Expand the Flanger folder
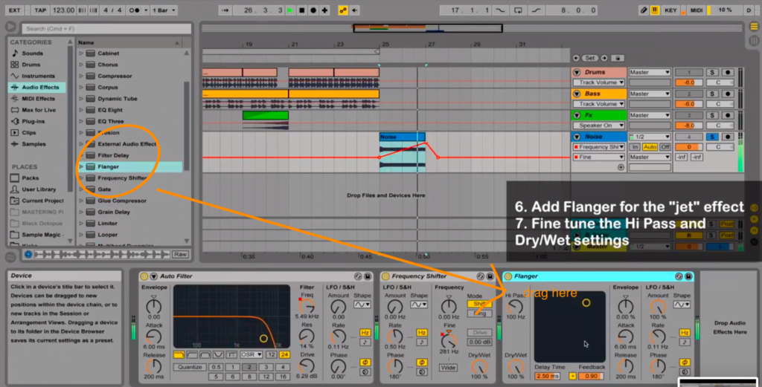 point(81,167)
